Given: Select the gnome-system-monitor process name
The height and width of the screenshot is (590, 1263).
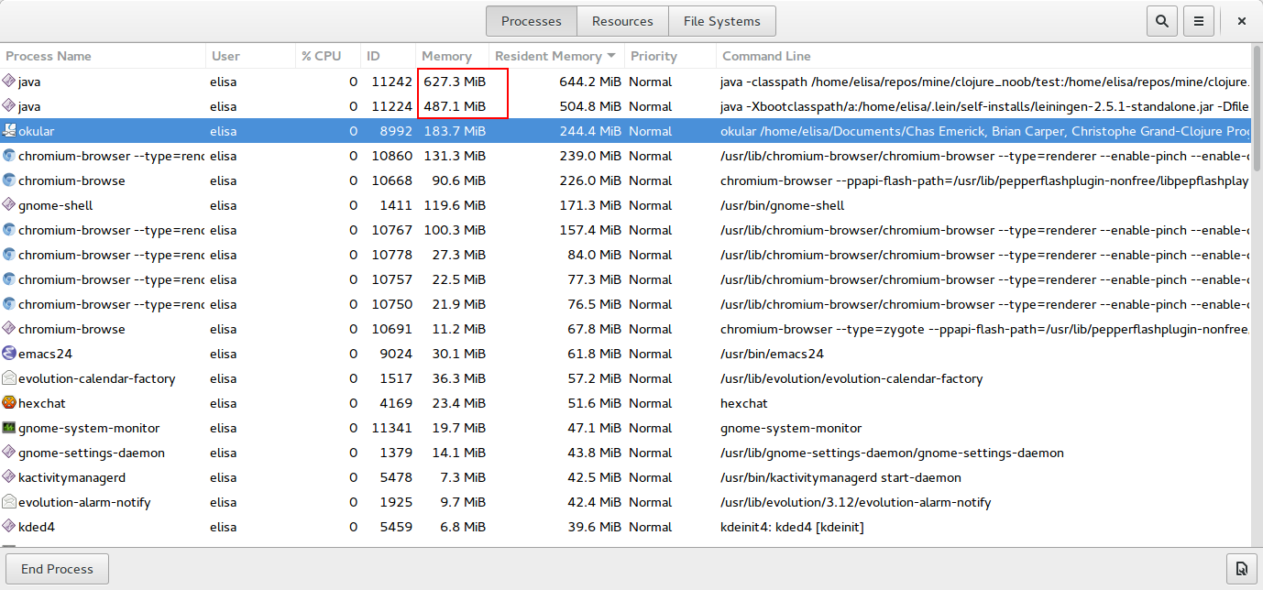Looking at the screenshot, I should pos(89,428).
